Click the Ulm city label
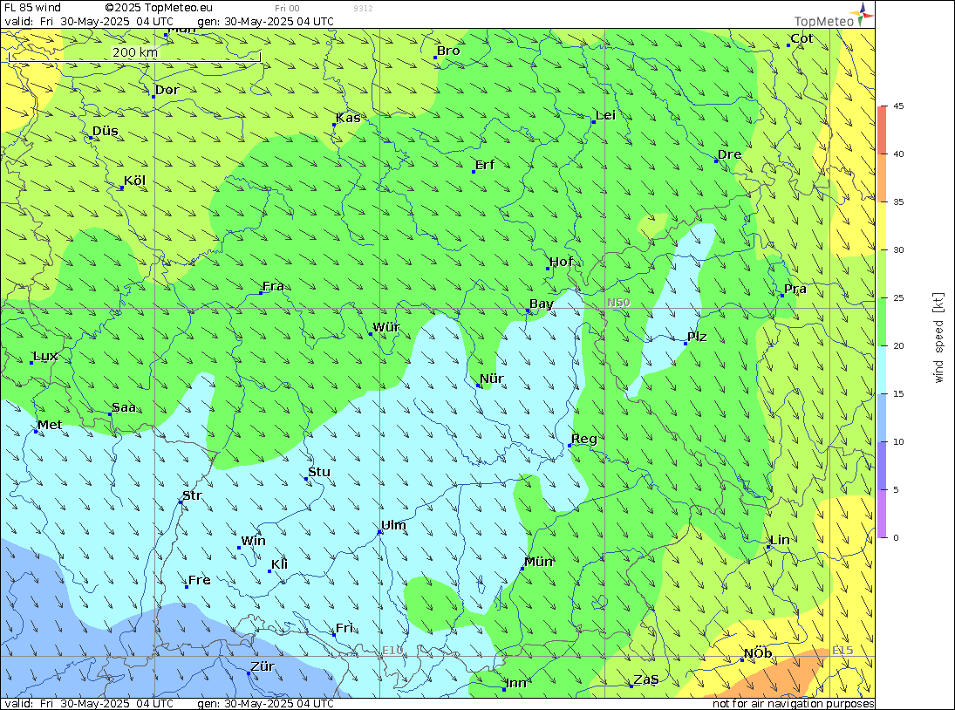 (x=393, y=525)
